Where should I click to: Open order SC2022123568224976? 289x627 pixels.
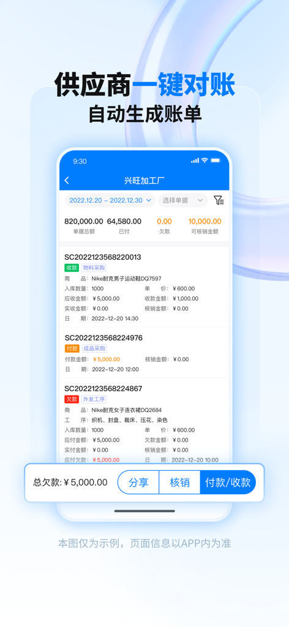[103, 338]
